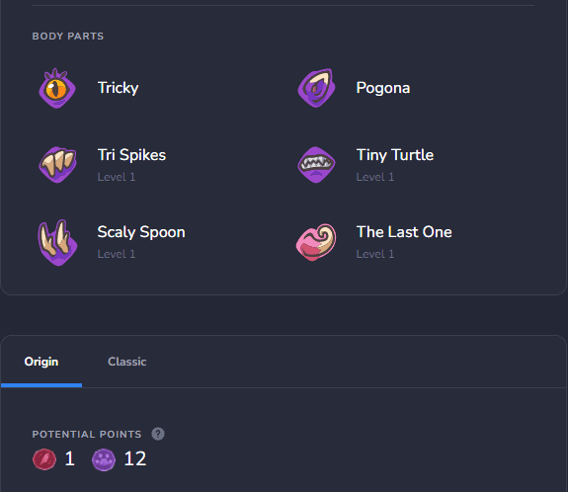The height and width of the screenshot is (492, 568).
Task: Click the Potential Points help question mark
Action: point(158,434)
